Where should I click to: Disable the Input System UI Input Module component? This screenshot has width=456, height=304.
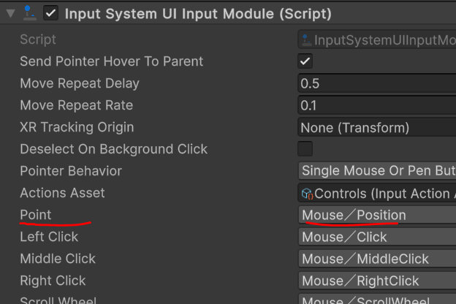(51, 13)
